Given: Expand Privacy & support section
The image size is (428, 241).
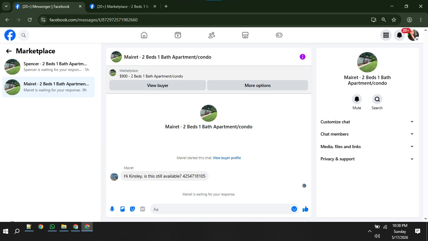Looking at the screenshot, I should click(367, 159).
